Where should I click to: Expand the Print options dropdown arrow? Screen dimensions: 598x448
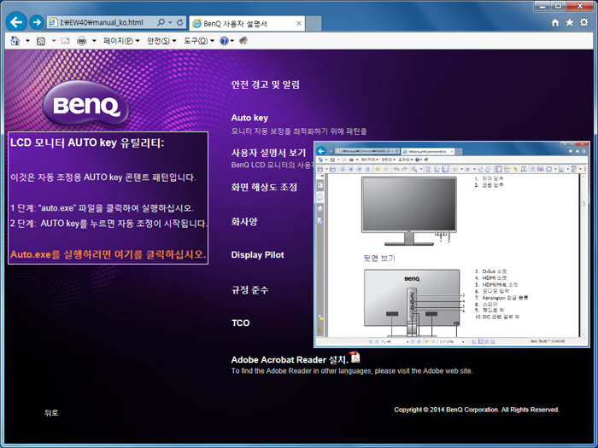click(x=94, y=40)
